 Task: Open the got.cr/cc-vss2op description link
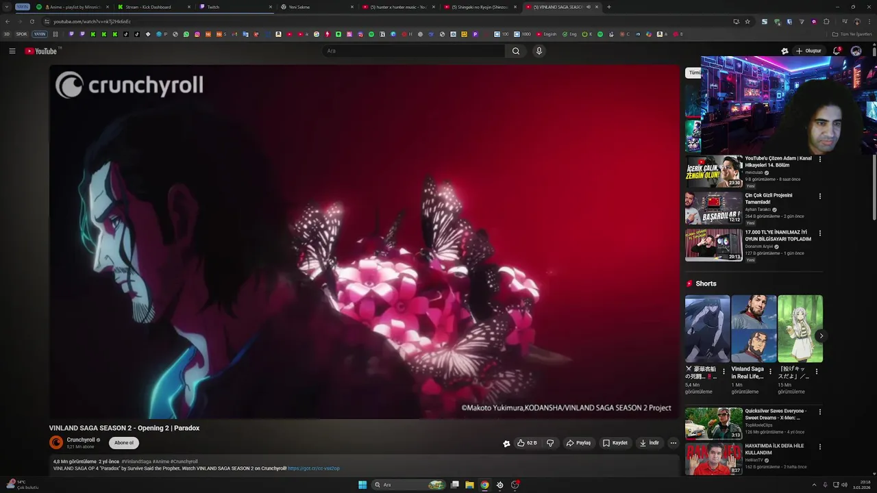tap(314, 468)
